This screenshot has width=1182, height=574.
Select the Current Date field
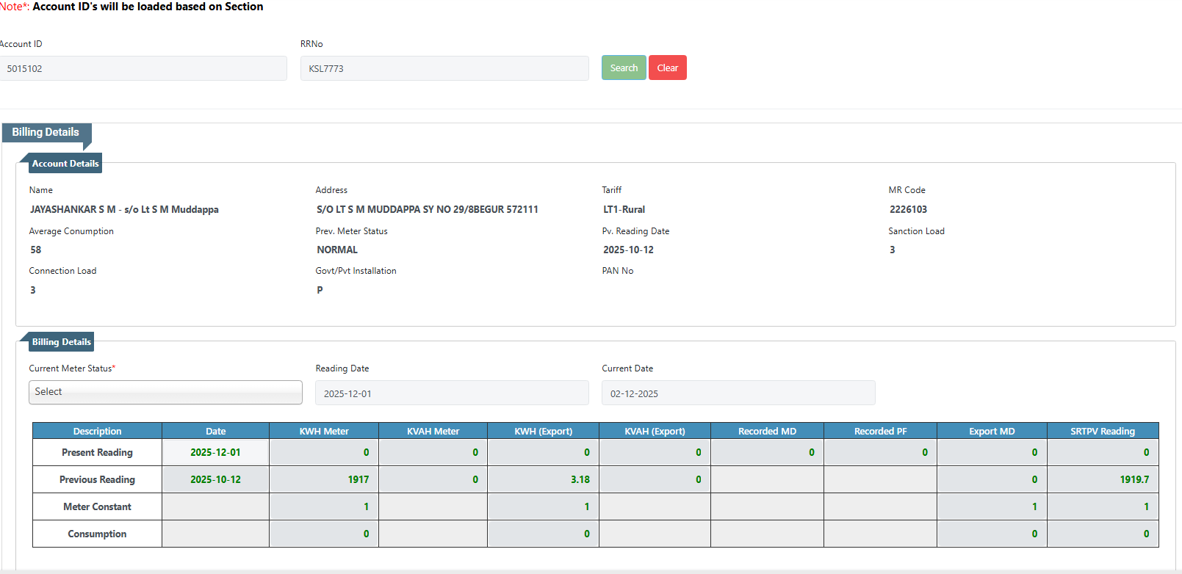[x=738, y=393]
